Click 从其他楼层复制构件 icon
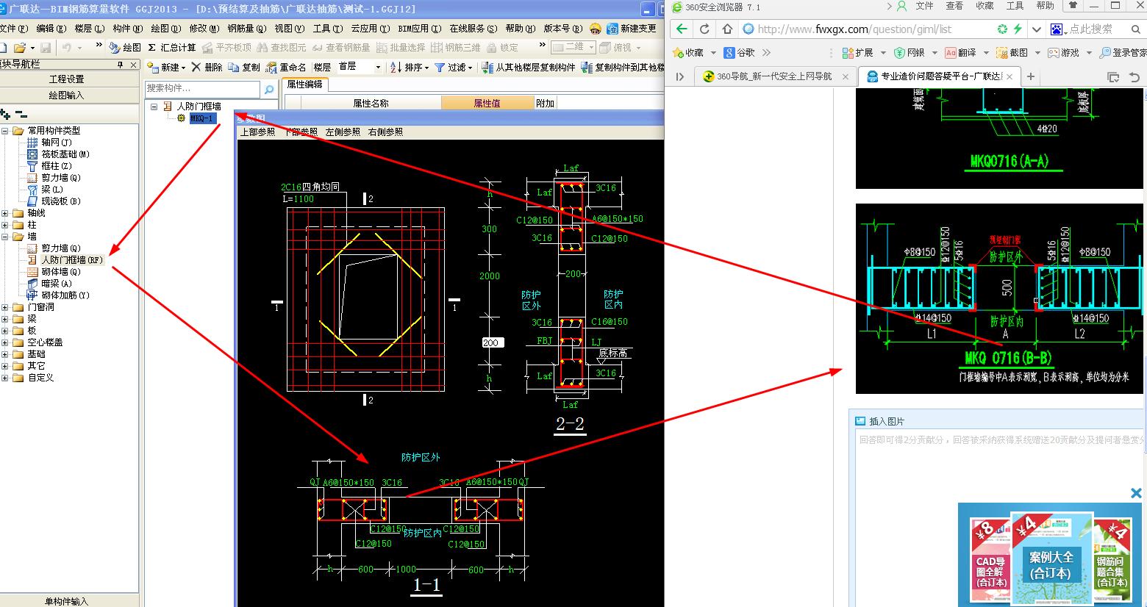Image resolution: width=1147 pixels, height=607 pixels. point(487,67)
